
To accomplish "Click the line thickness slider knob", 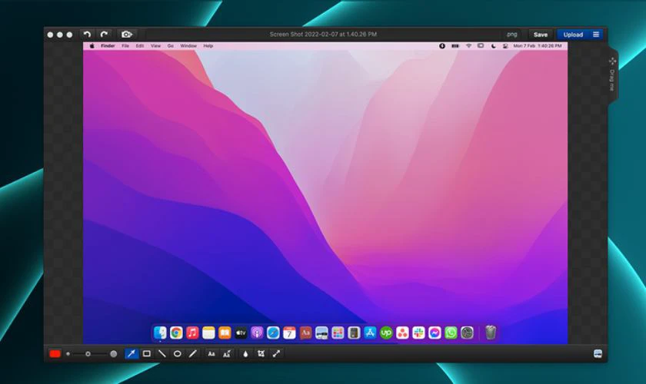I will pos(88,354).
